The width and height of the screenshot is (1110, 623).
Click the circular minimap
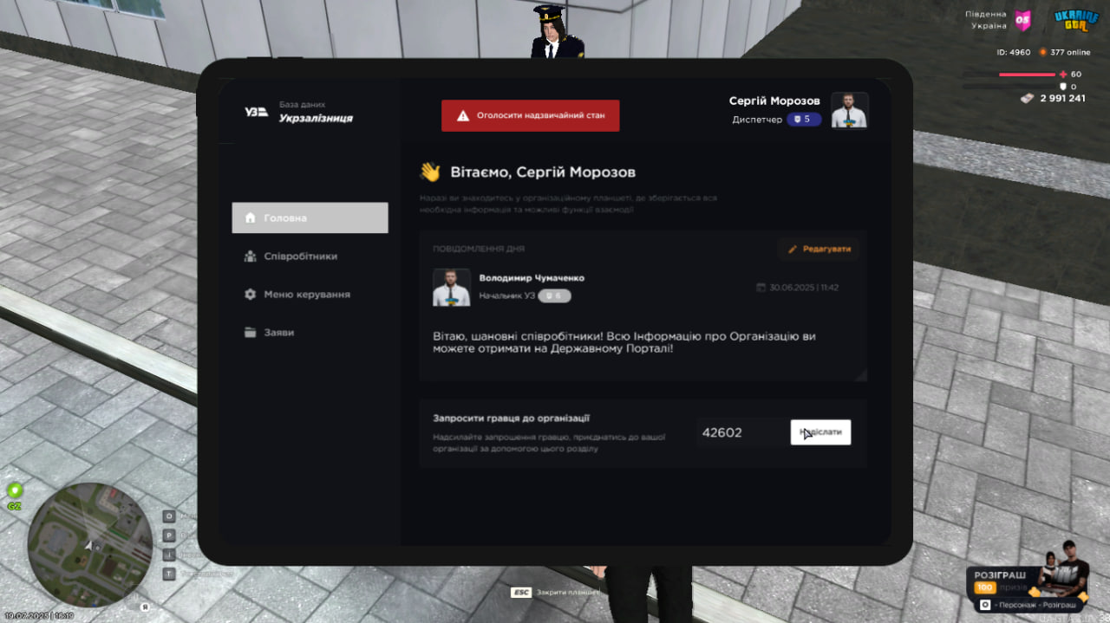(x=90, y=545)
